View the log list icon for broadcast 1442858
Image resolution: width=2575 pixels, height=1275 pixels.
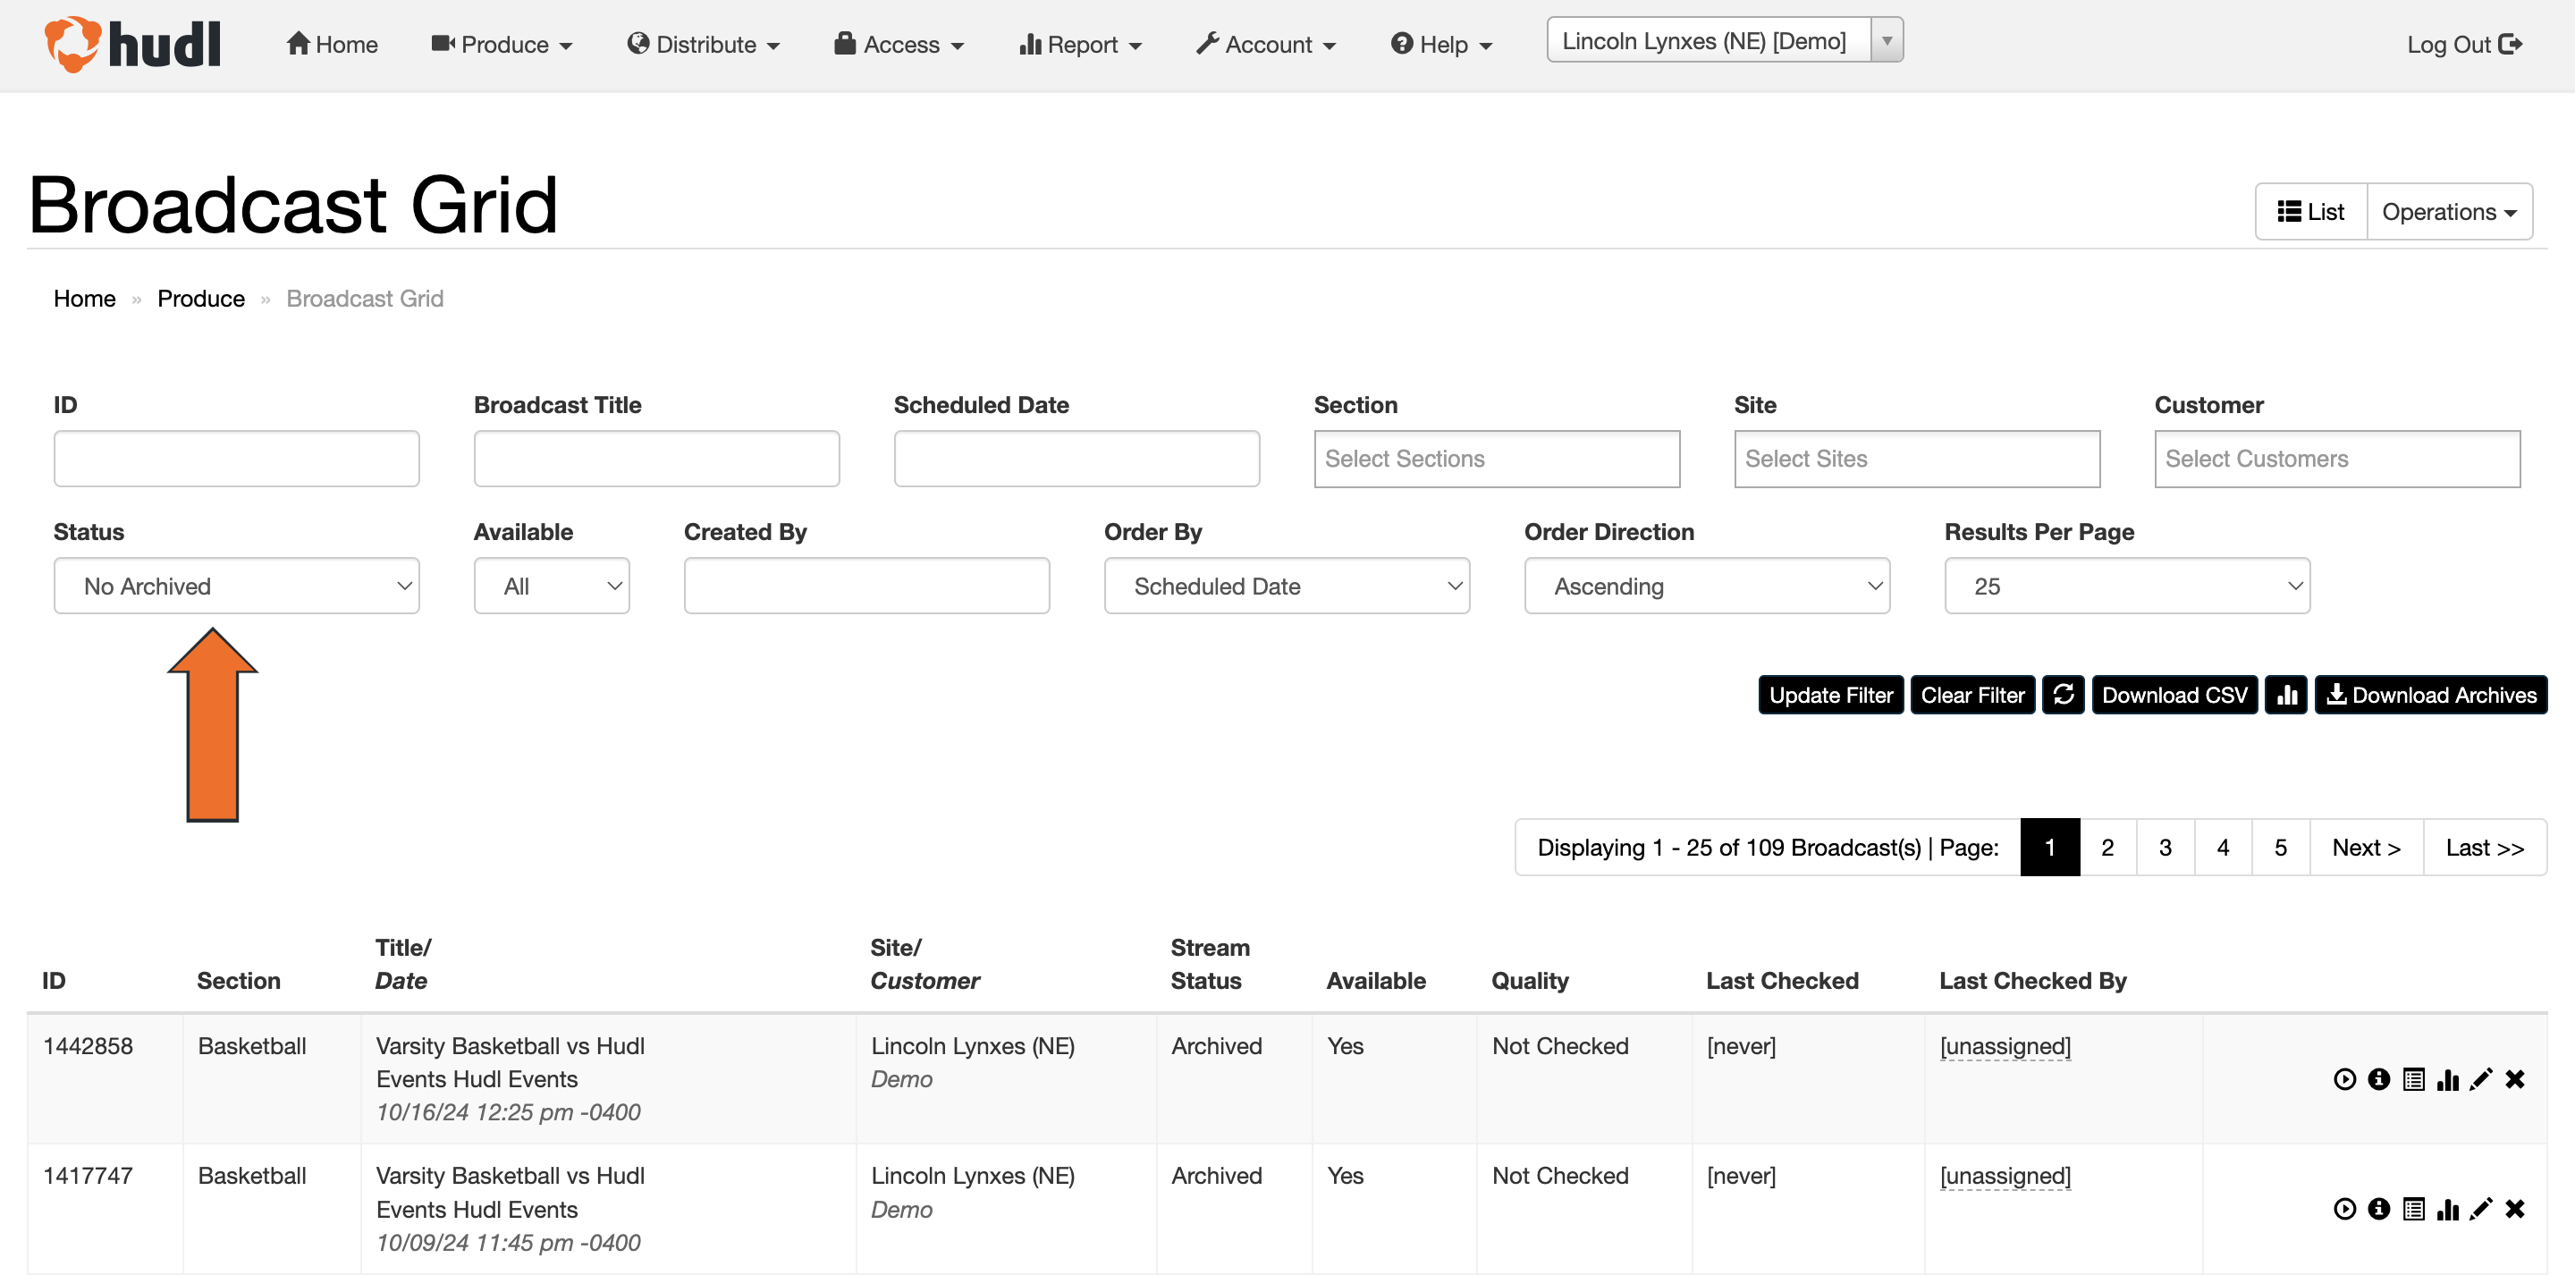click(2414, 1079)
